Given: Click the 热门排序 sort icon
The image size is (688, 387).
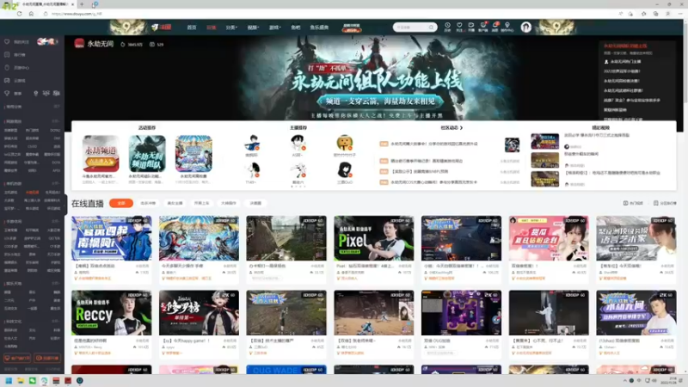Looking at the screenshot, I should coord(626,203).
